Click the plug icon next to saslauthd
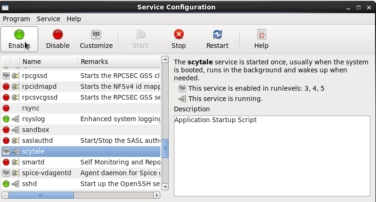Viewport: 376px width, 202px height. [x=15, y=140]
